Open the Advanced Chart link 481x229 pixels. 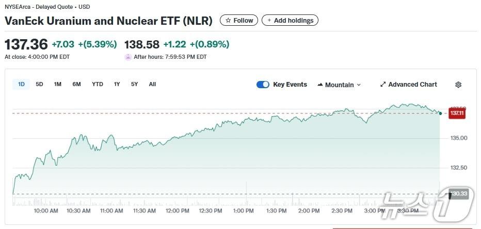412,85
